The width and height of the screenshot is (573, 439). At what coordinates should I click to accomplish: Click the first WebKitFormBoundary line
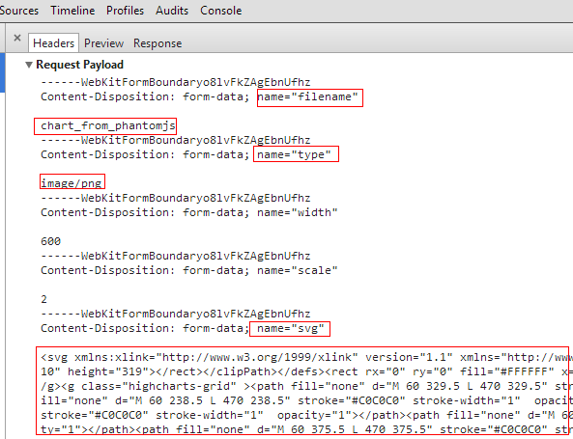[176, 82]
